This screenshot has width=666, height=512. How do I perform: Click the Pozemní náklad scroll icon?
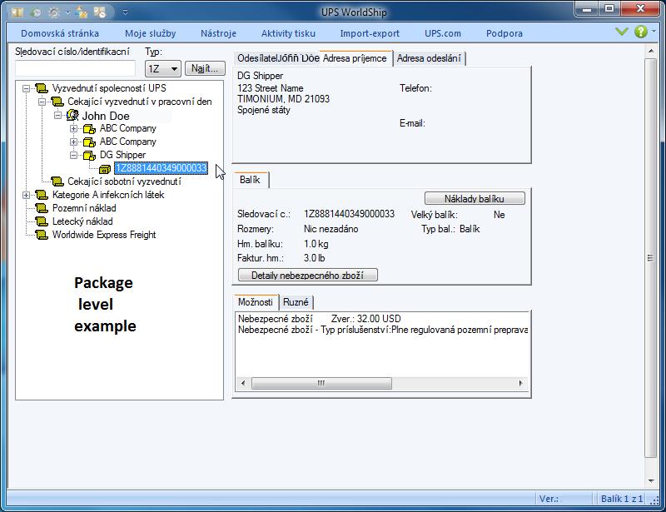(x=42, y=208)
